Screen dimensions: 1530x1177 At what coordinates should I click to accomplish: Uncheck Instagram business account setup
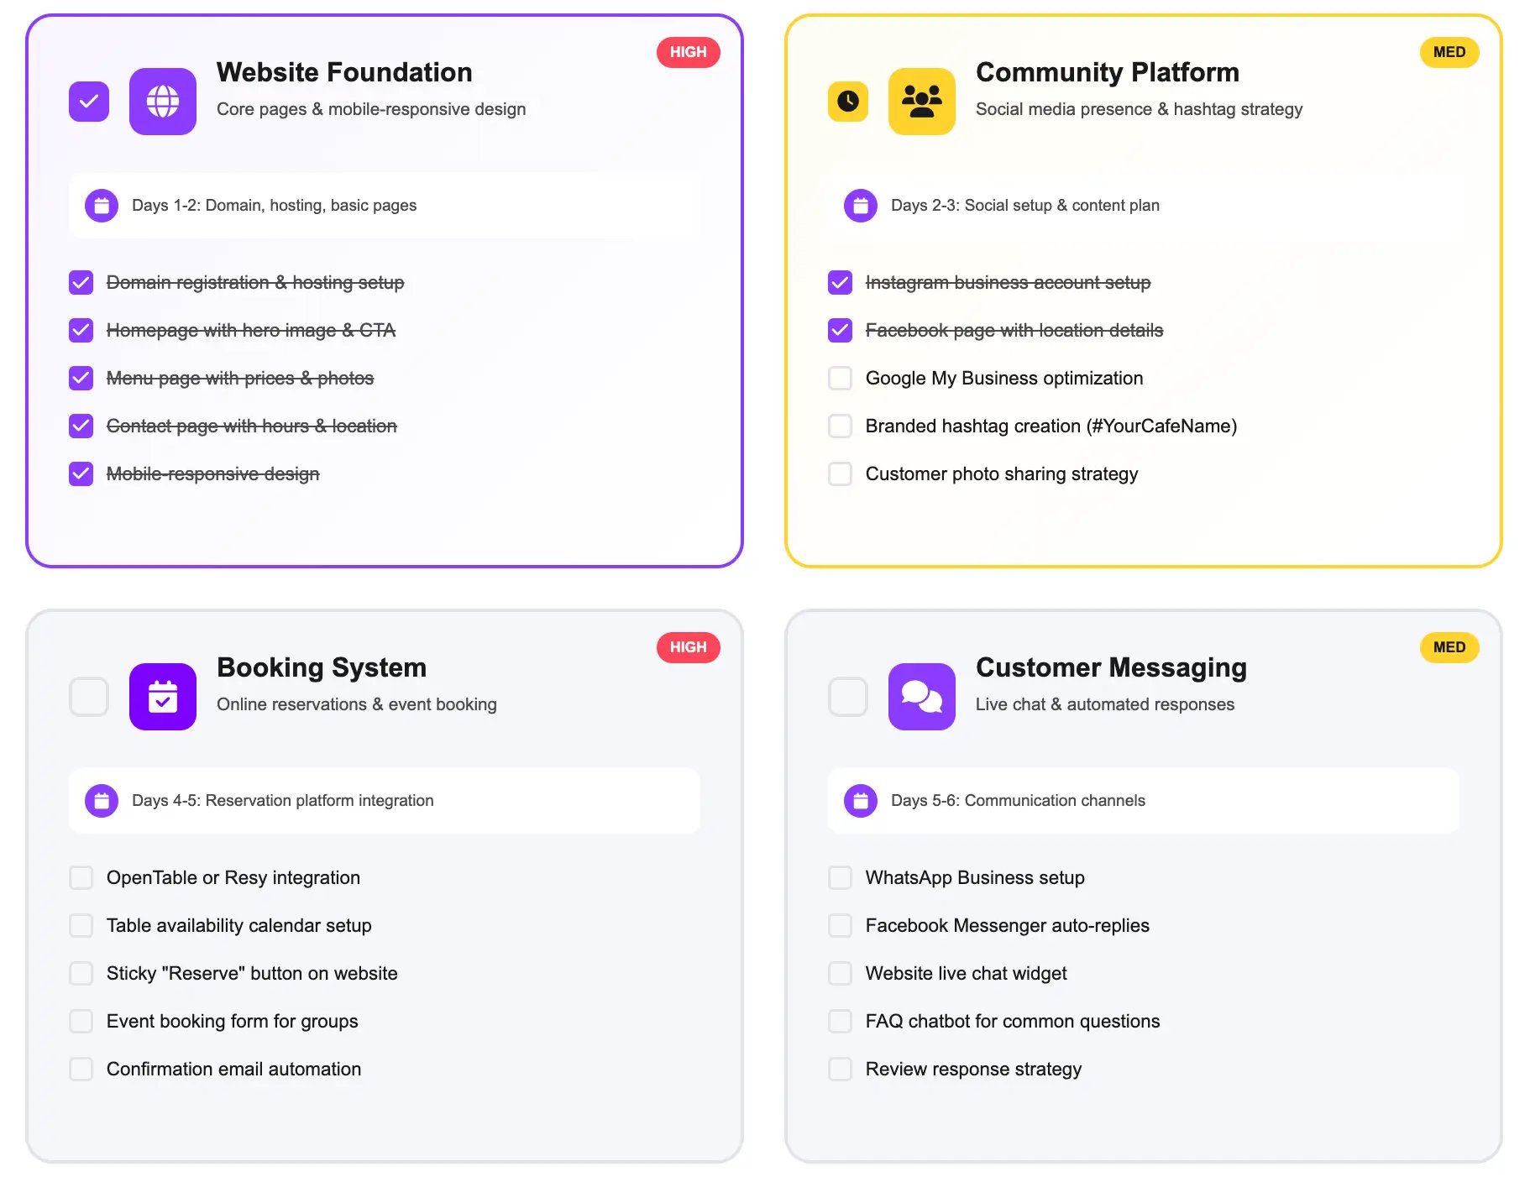tap(840, 282)
